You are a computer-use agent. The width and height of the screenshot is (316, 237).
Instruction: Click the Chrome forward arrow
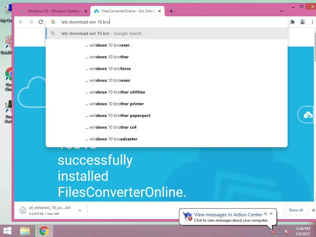pyautogui.click(x=31, y=22)
